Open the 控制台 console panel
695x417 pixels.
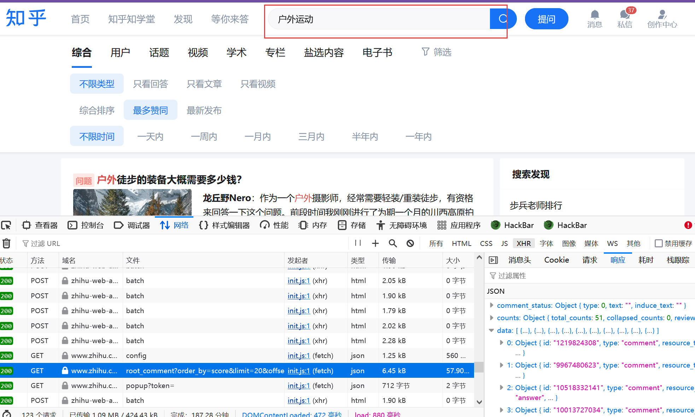(86, 225)
